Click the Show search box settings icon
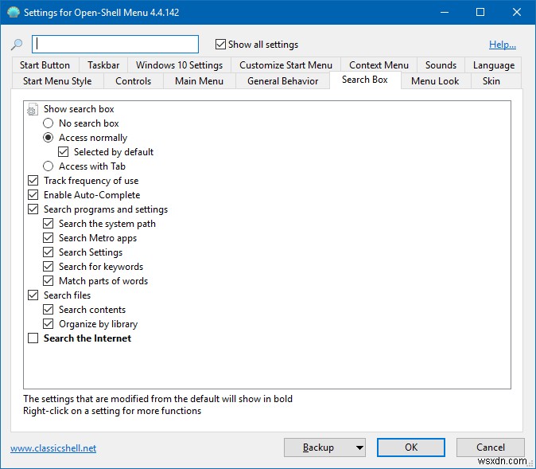This screenshot has width=536, height=469. (x=33, y=109)
